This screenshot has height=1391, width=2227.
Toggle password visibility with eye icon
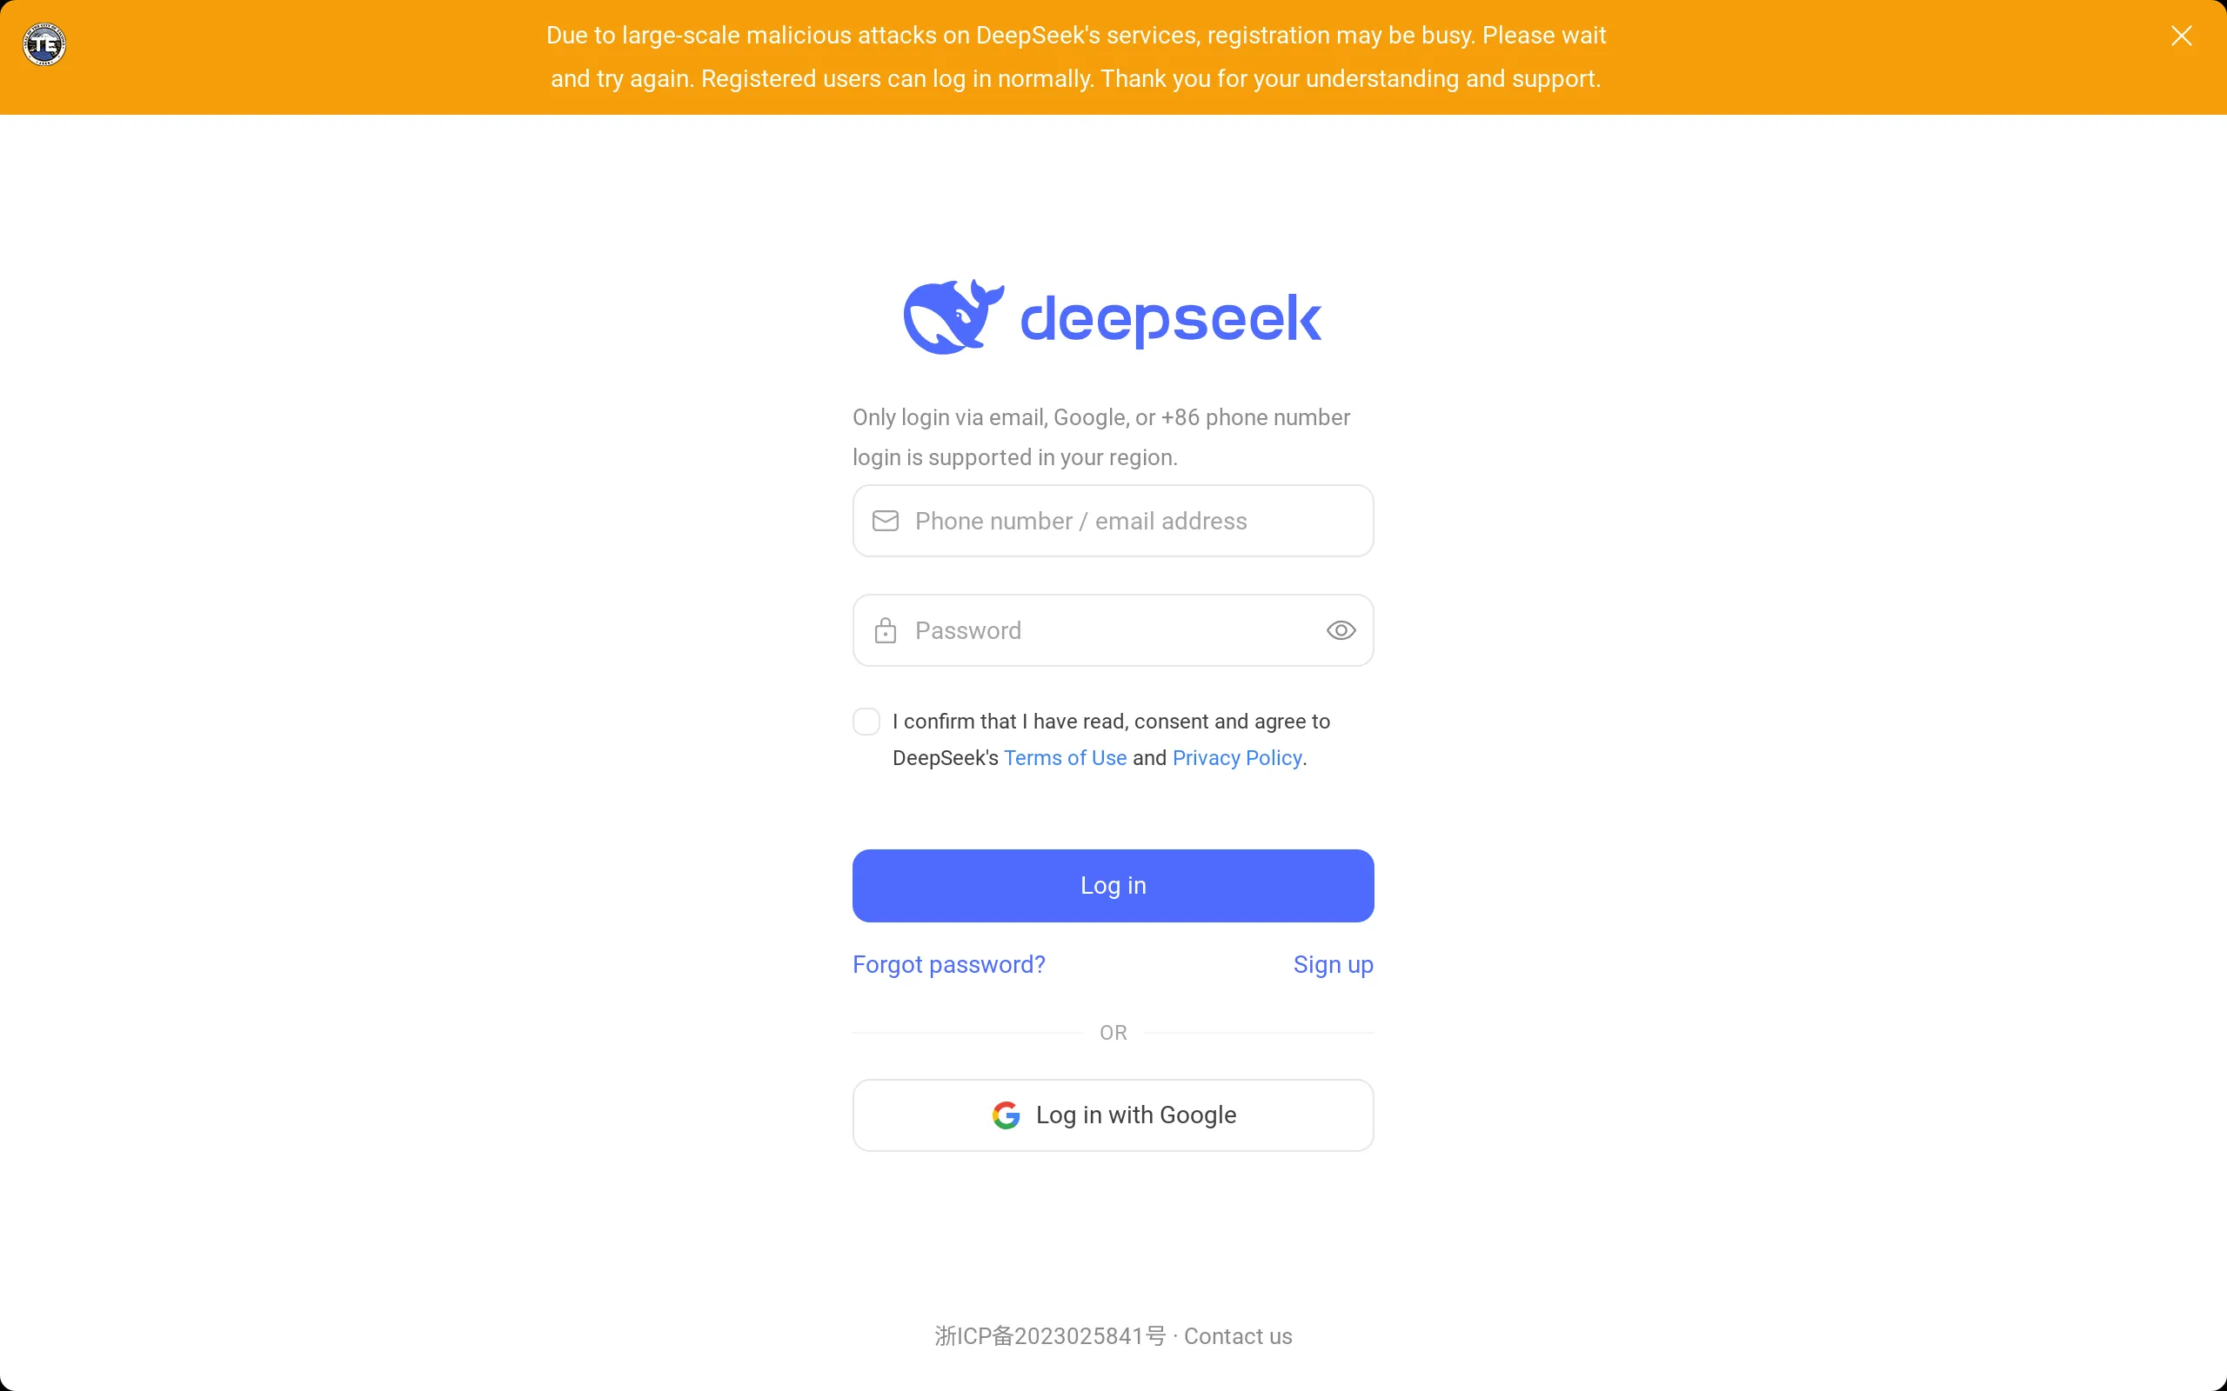coord(1341,629)
